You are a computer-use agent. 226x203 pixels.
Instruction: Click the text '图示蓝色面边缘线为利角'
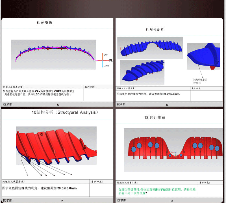(148, 94)
